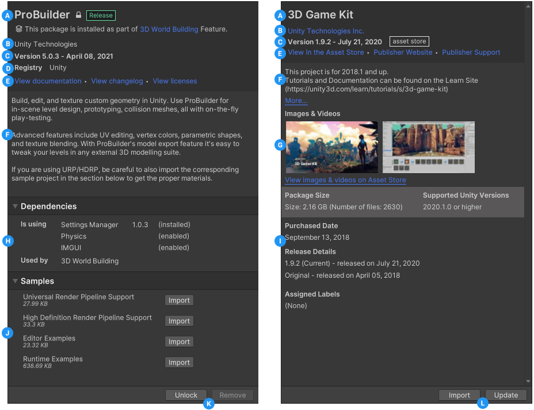
Task: Expand the description with the More link
Action: pos(296,101)
